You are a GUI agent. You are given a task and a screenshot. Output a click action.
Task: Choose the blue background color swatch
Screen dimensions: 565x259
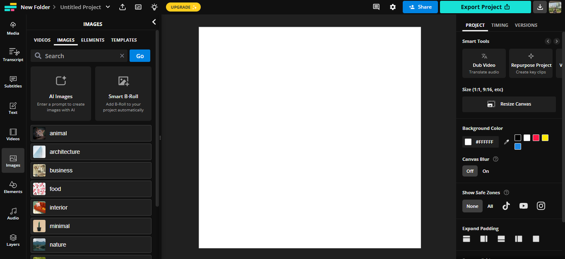click(x=518, y=147)
